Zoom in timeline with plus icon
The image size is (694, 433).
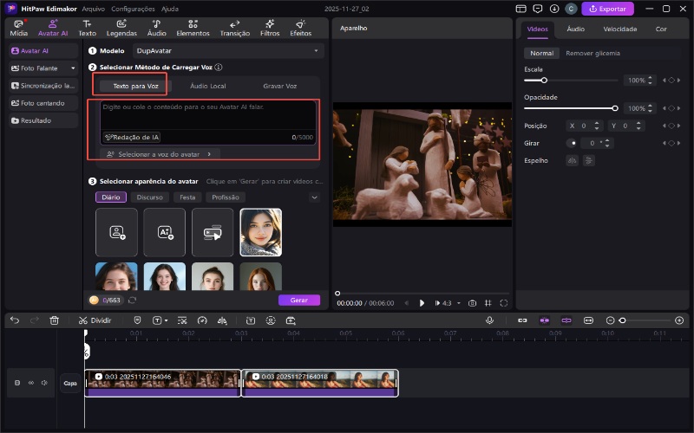(679, 320)
